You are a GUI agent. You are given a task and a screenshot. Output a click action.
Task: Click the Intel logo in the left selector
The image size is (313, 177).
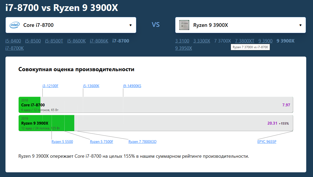(14, 25)
